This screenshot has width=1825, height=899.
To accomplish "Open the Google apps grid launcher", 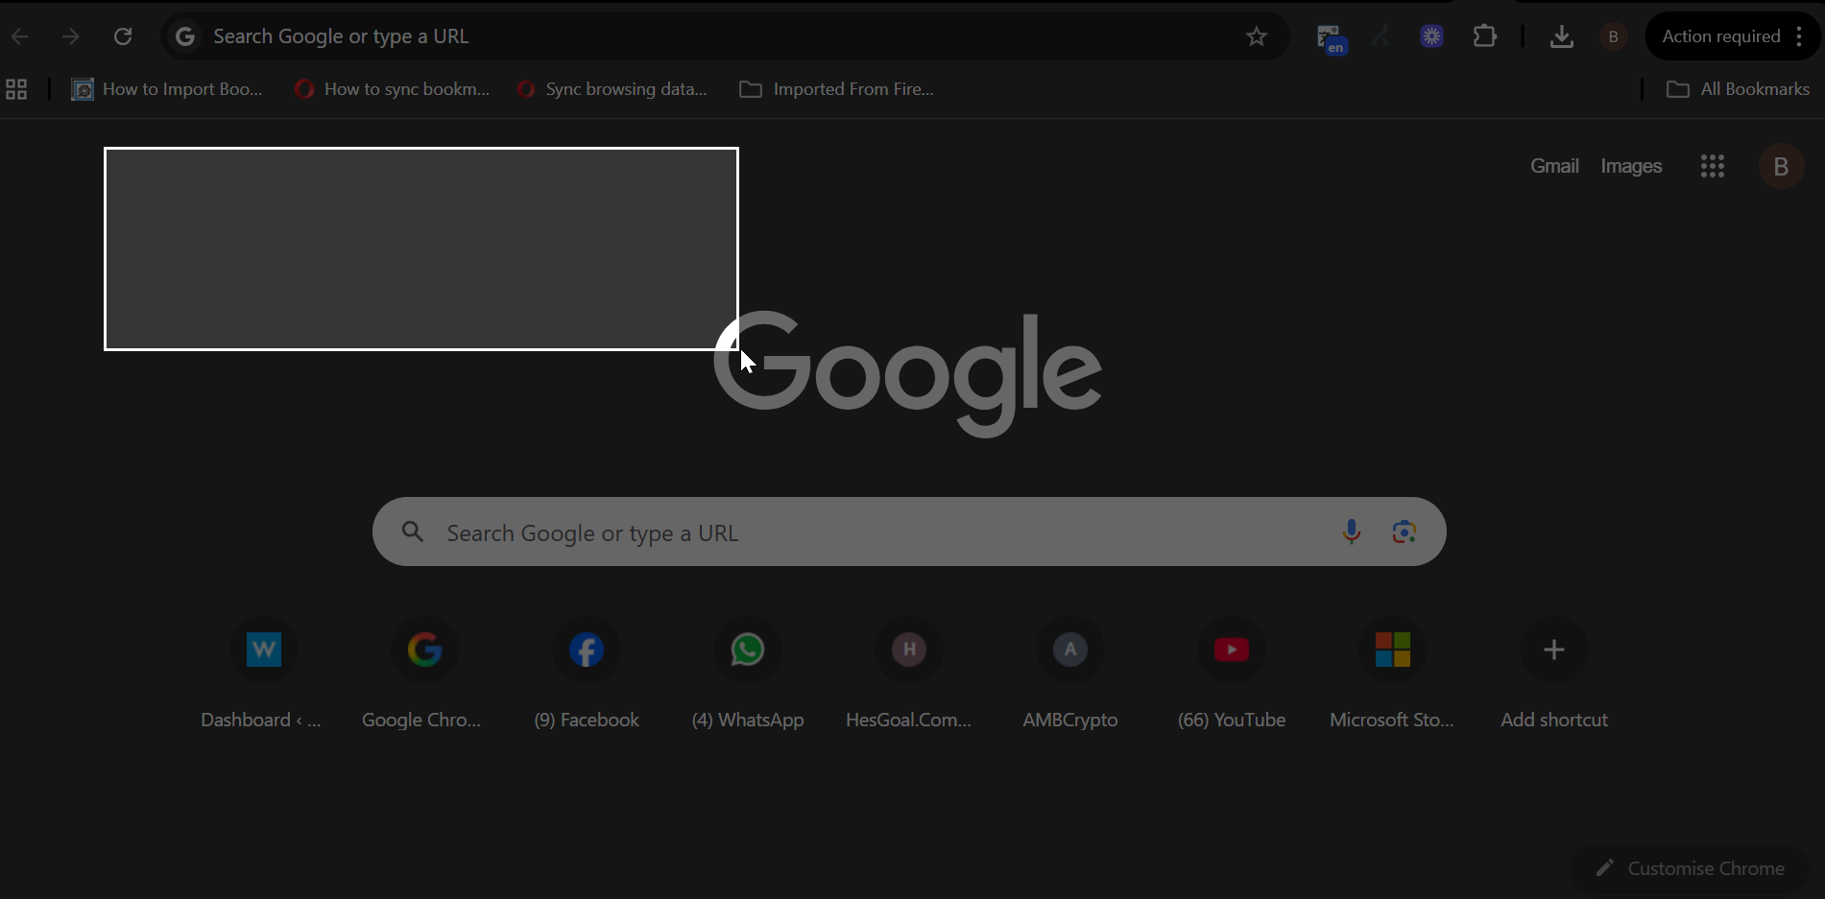I will coord(1713,166).
